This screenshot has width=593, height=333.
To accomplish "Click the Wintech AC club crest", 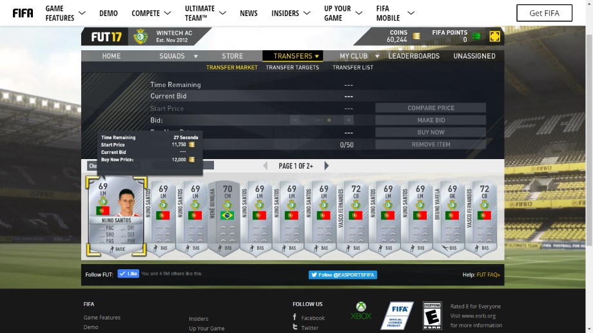I will pyautogui.click(x=140, y=37).
